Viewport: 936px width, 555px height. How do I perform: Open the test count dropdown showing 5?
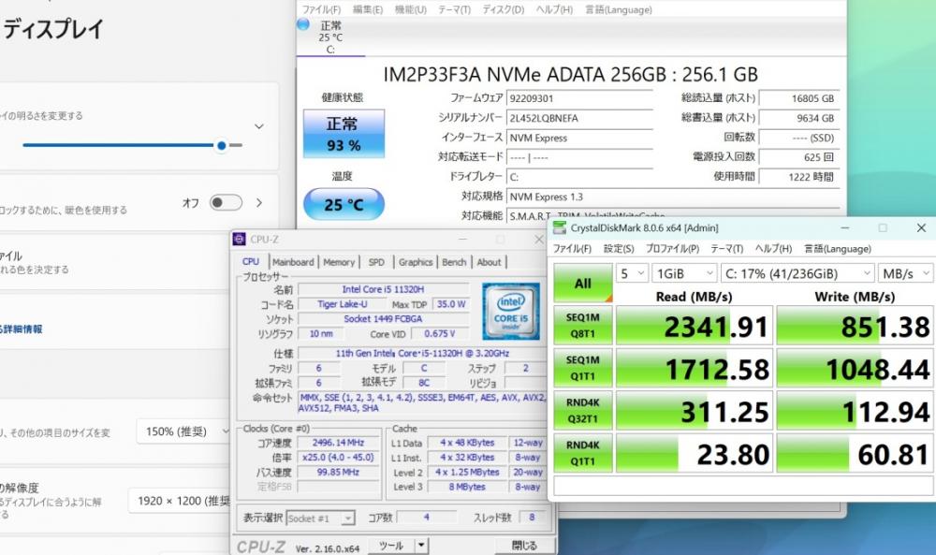point(633,273)
